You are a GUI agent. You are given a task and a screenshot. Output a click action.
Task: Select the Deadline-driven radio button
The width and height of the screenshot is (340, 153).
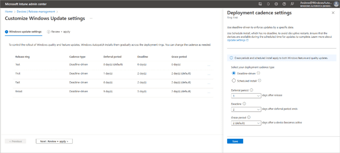tap(233, 73)
